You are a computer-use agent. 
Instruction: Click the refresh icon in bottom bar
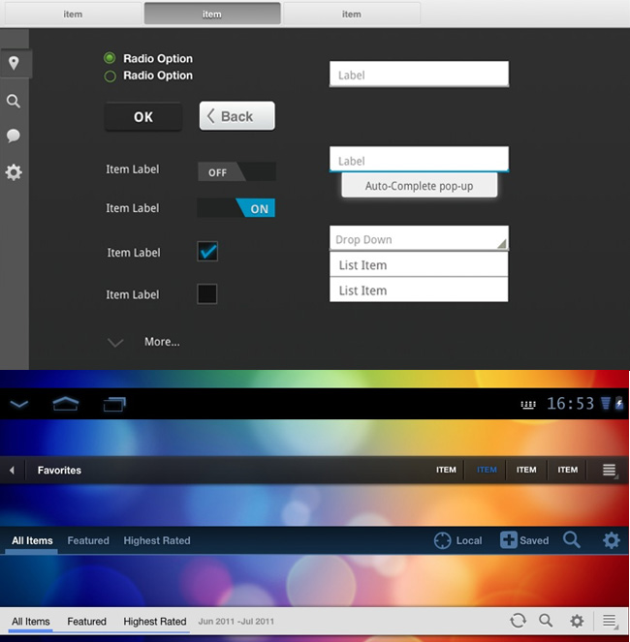click(518, 621)
